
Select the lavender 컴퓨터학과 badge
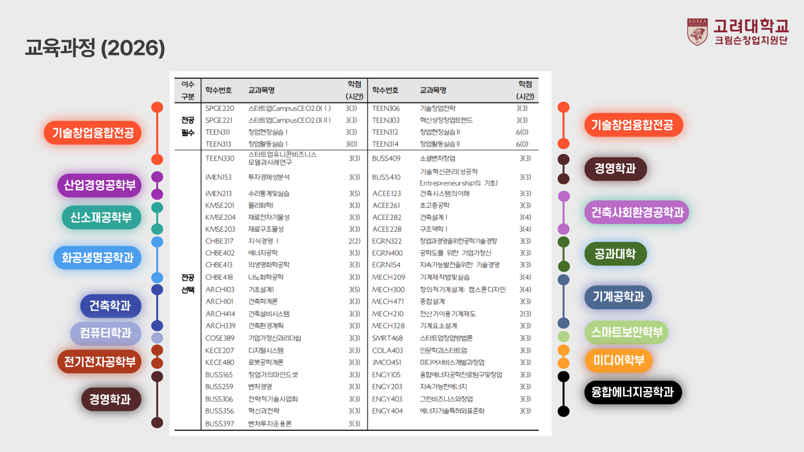[106, 333]
